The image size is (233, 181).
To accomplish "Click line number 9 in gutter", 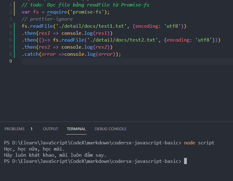I will point(10,61).
